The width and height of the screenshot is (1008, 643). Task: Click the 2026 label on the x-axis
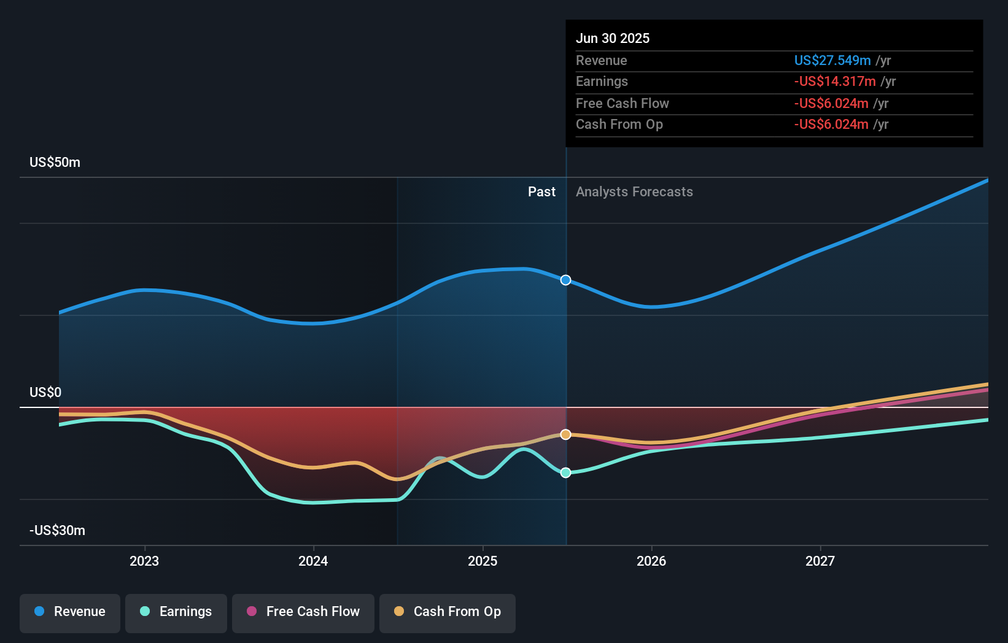click(x=652, y=560)
